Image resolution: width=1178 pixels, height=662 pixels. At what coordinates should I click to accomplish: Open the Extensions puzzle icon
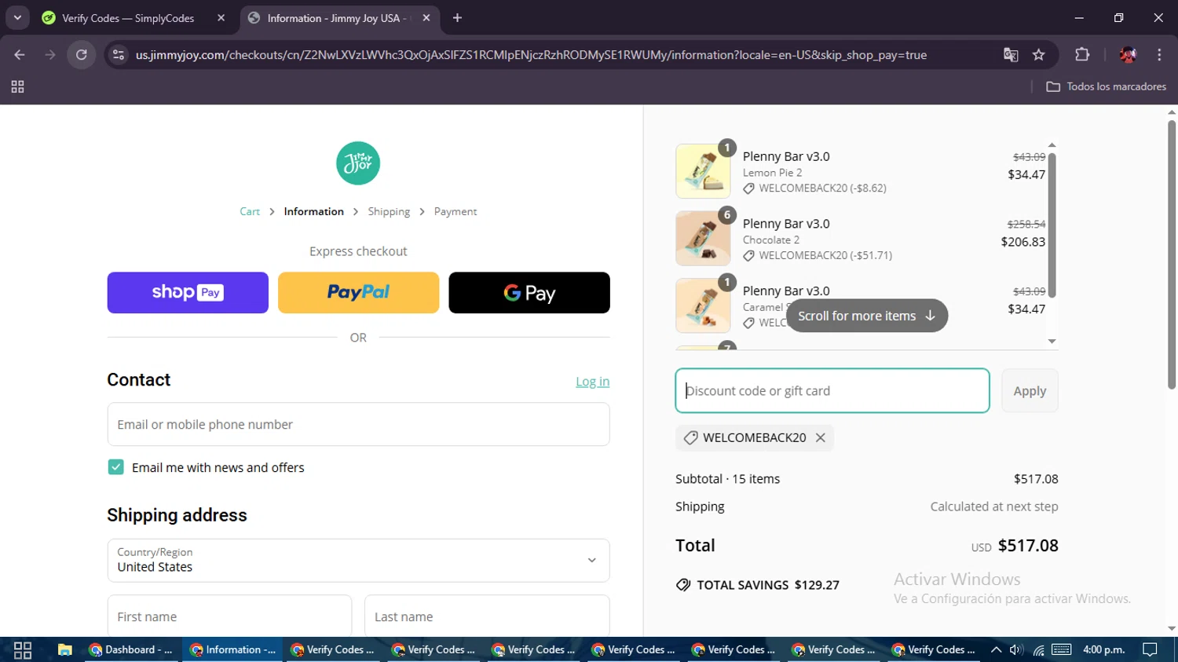point(1082,55)
